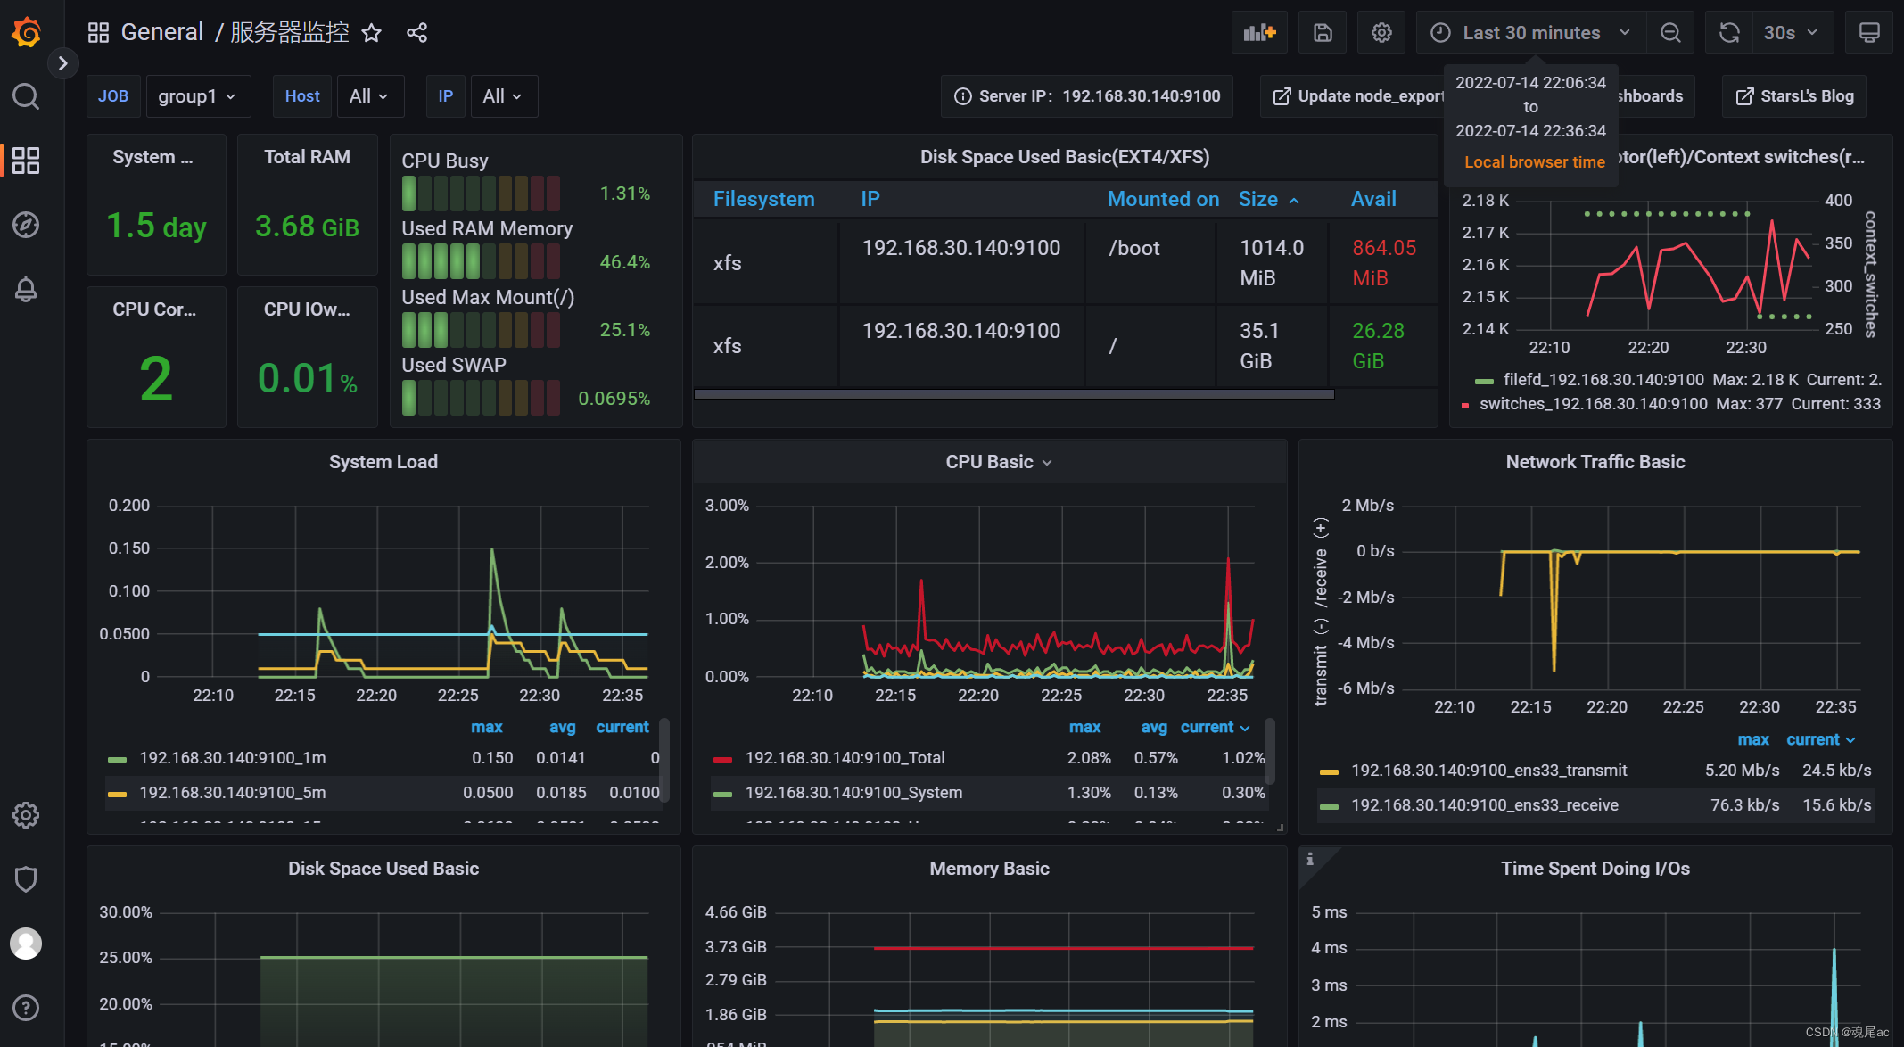Click the Server IP info link
1904x1047 pixels.
pyautogui.click(x=1087, y=96)
